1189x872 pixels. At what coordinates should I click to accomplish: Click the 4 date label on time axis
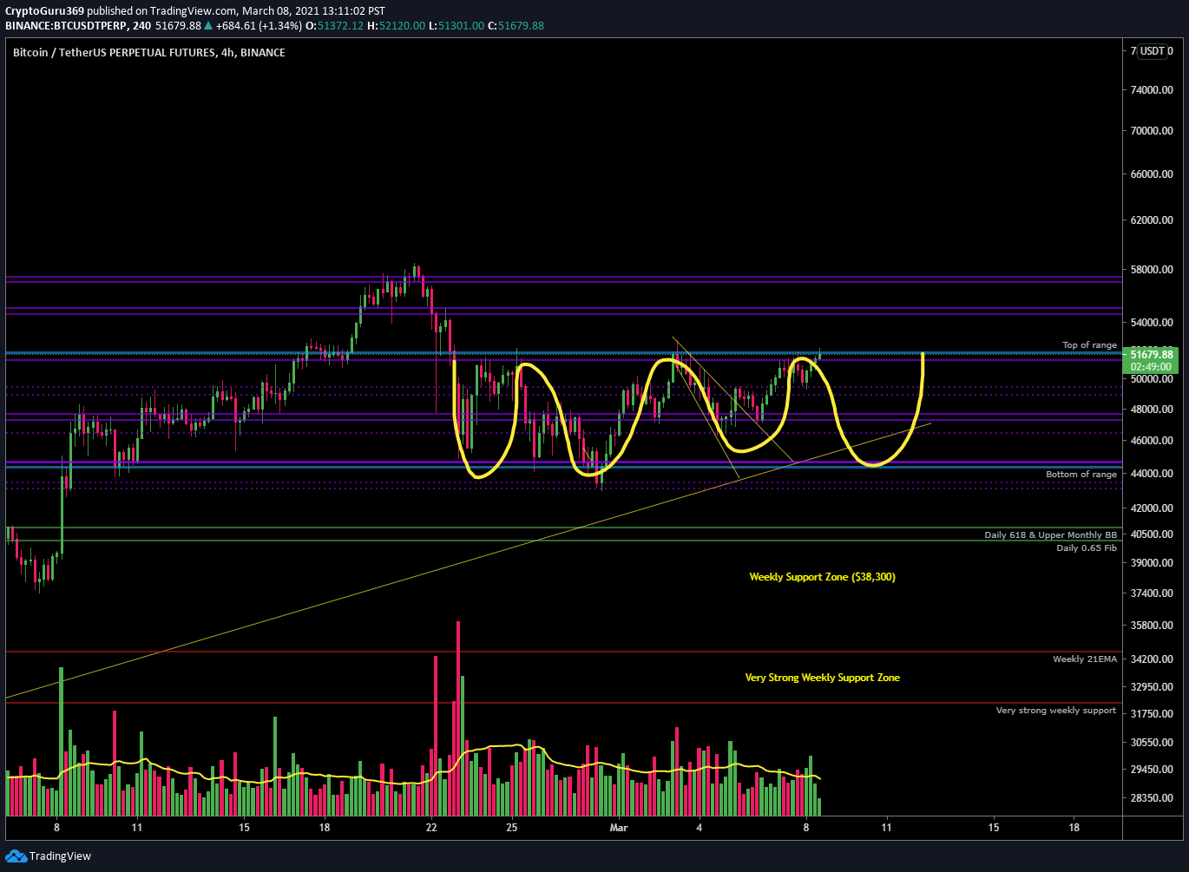click(x=699, y=828)
